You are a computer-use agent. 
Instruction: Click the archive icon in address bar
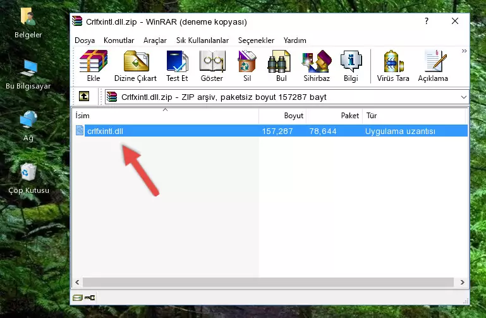pos(112,97)
